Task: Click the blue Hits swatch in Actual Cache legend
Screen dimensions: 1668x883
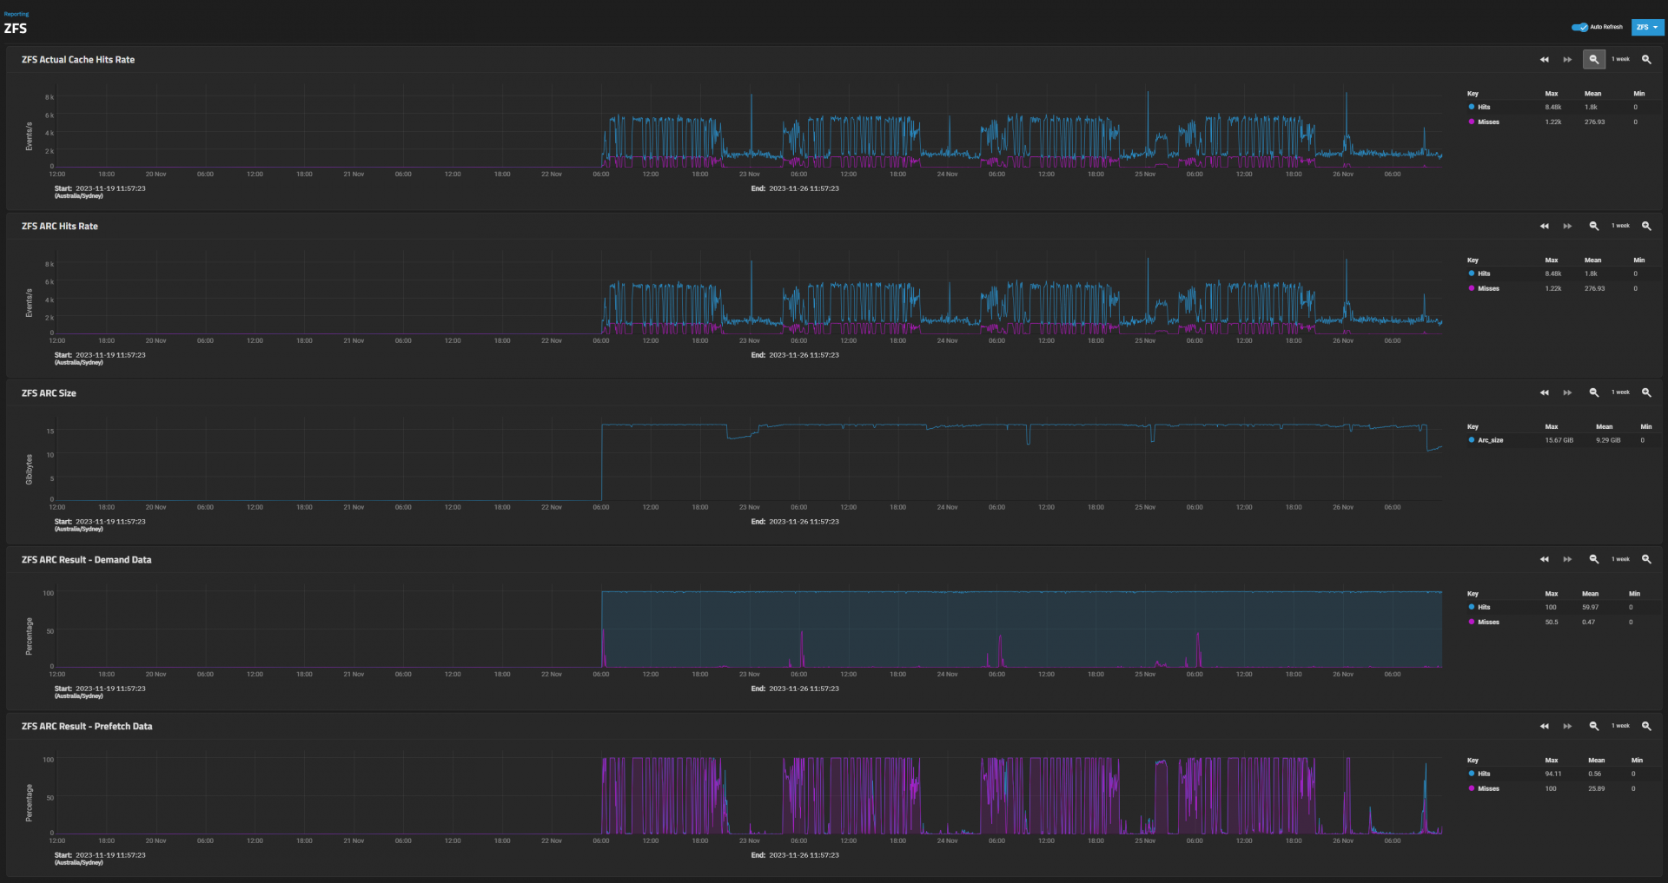Action: click(x=1472, y=107)
